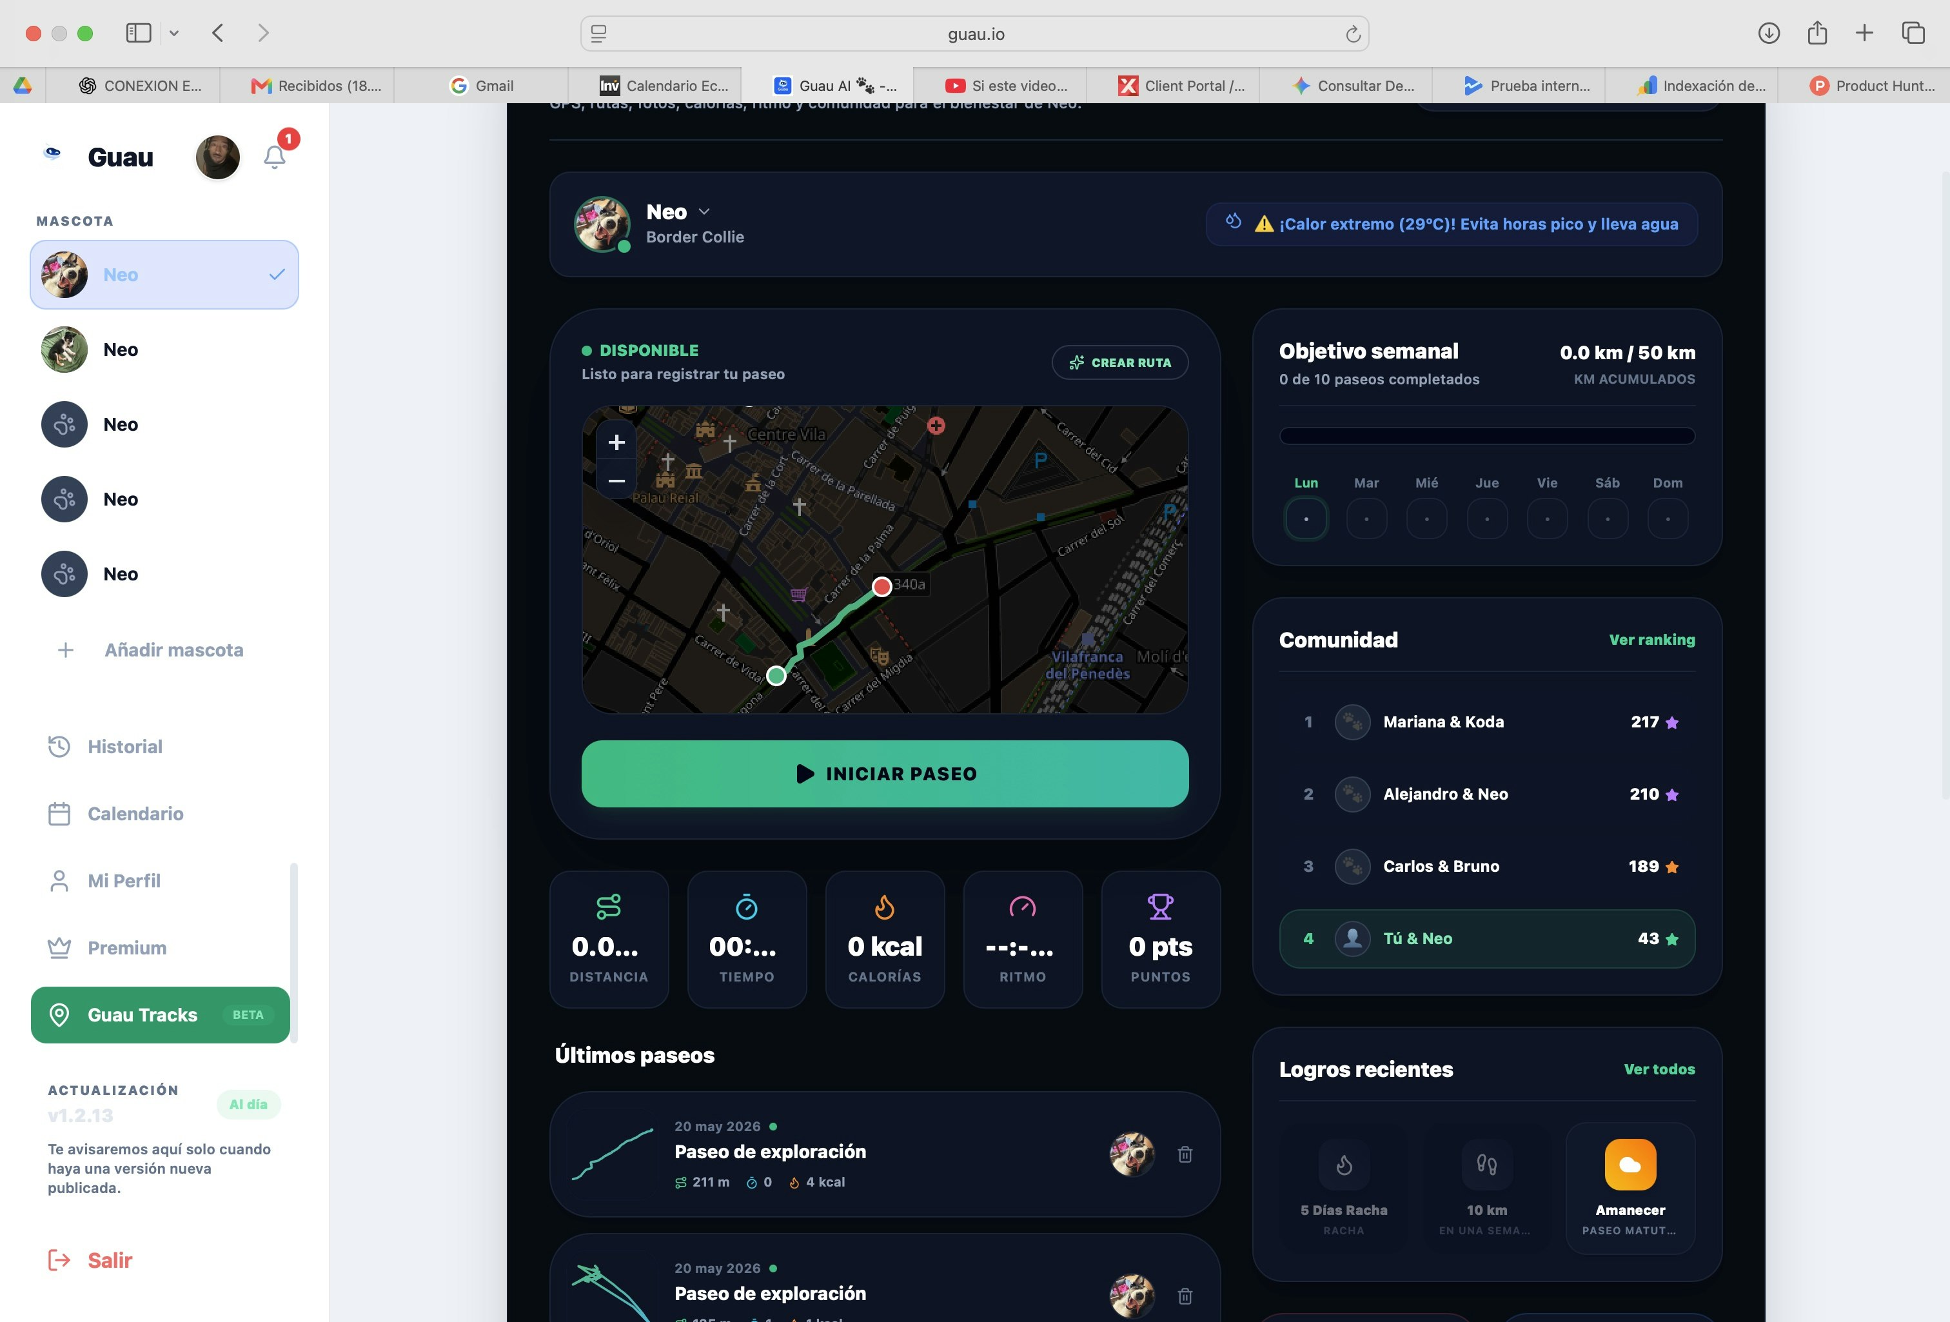
Task: Click the guau.io address bar
Action: click(975, 34)
